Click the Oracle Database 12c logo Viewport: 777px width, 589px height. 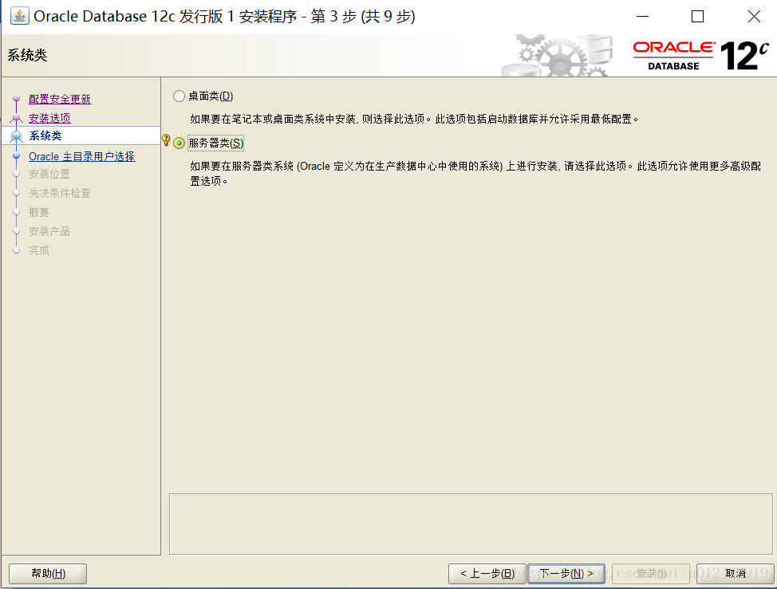pyautogui.click(x=700, y=56)
